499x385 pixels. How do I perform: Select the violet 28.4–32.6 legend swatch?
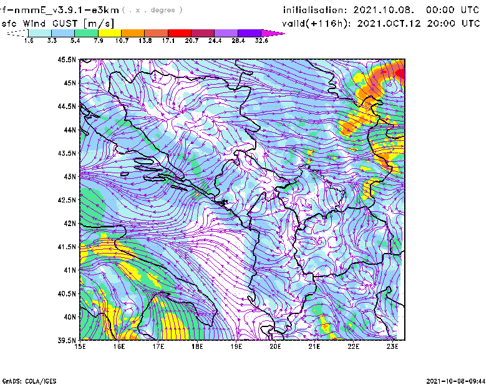coord(249,33)
